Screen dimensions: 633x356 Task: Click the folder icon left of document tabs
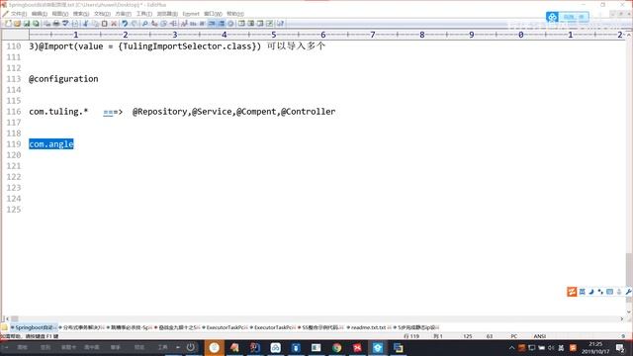pos(4,327)
